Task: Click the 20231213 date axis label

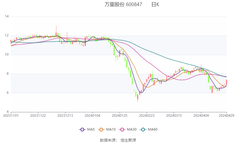Action: point(65,116)
